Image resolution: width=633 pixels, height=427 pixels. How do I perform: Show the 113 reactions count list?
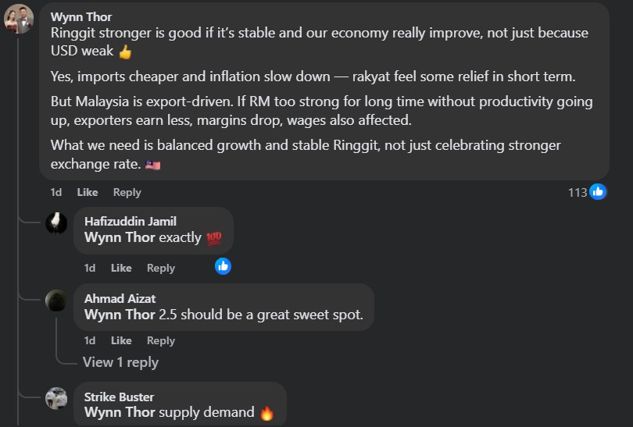click(578, 192)
